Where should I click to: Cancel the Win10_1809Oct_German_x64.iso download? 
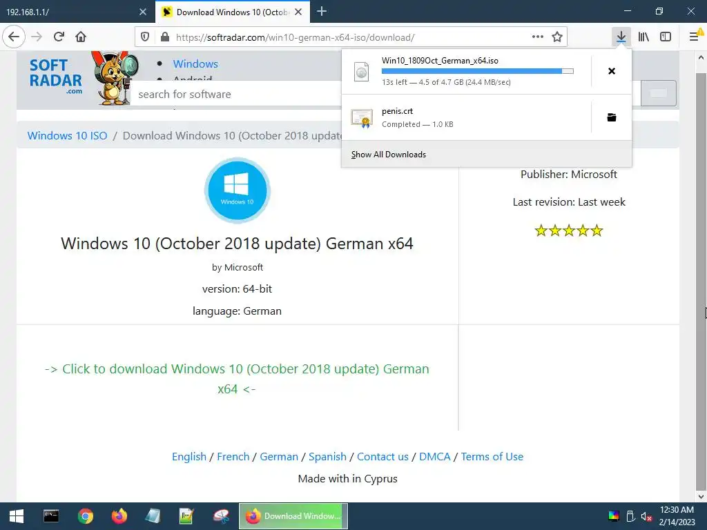point(612,71)
